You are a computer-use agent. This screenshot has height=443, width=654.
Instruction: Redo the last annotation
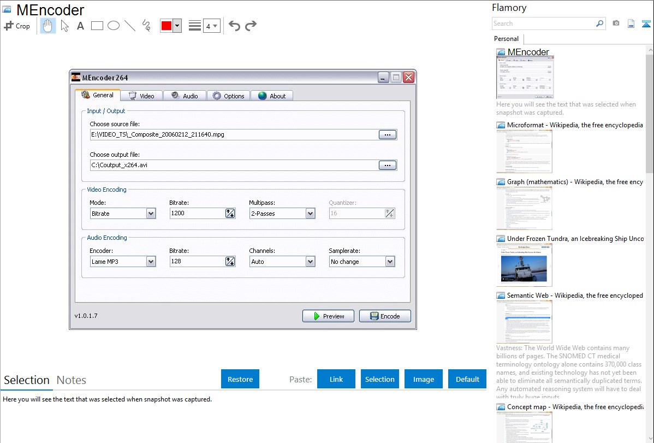[x=251, y=26]
